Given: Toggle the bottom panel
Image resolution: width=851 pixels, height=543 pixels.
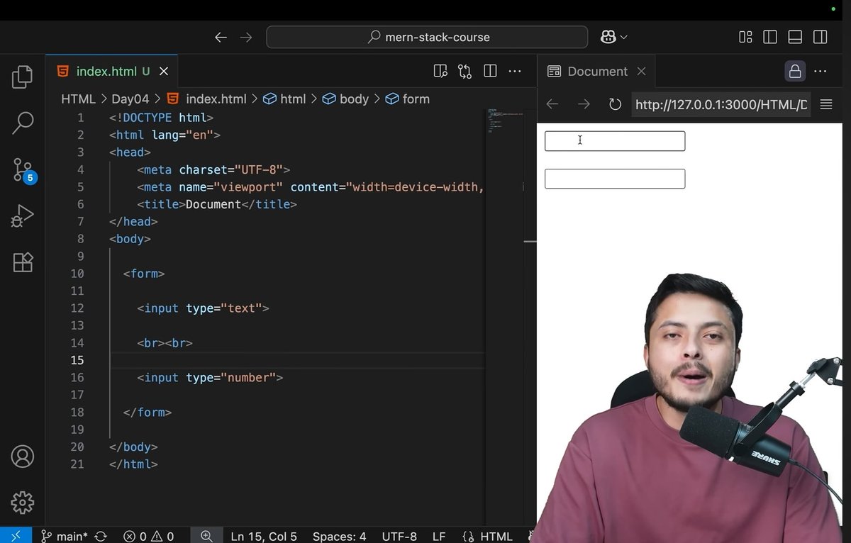Looking at the screenshot, I should 795,37.
